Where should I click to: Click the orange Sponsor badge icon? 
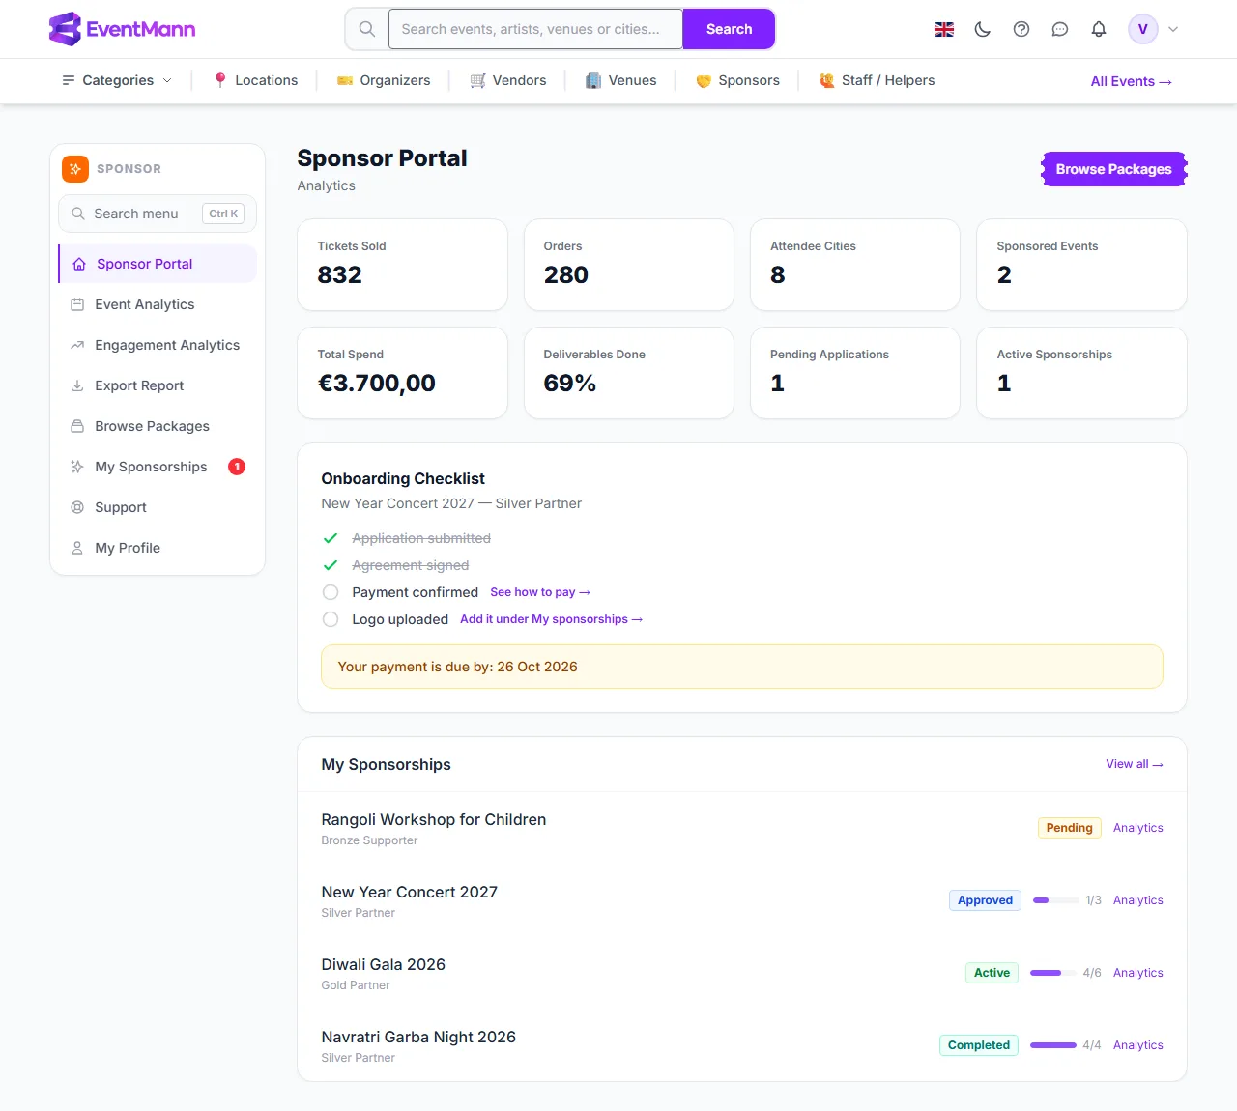[75, 169]
